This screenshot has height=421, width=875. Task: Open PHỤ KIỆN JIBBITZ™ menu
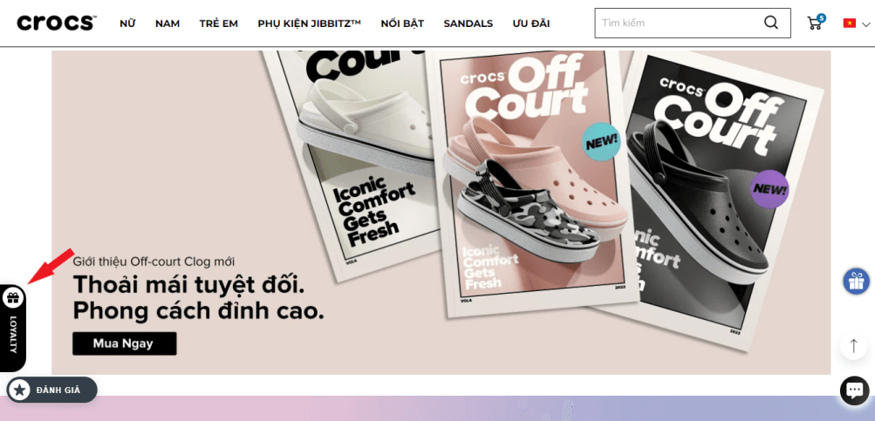[x=309, y=24]
